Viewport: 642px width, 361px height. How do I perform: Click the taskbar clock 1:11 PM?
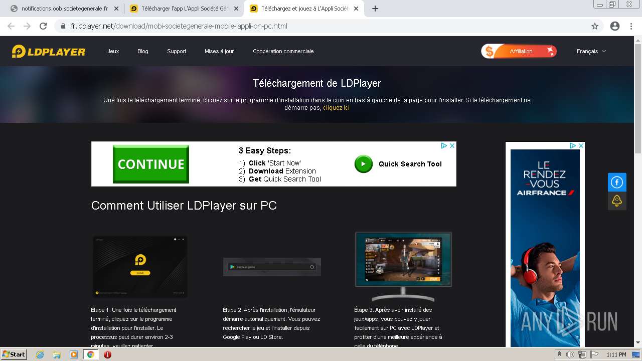tap(616, 354)
